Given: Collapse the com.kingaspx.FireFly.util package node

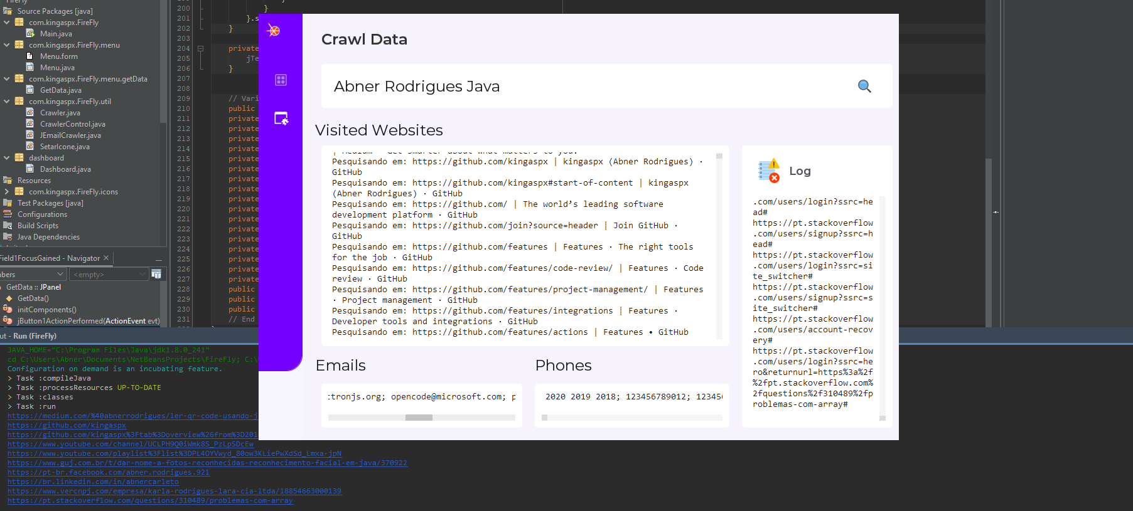Looking at the screenshot, I should [6, 101].
